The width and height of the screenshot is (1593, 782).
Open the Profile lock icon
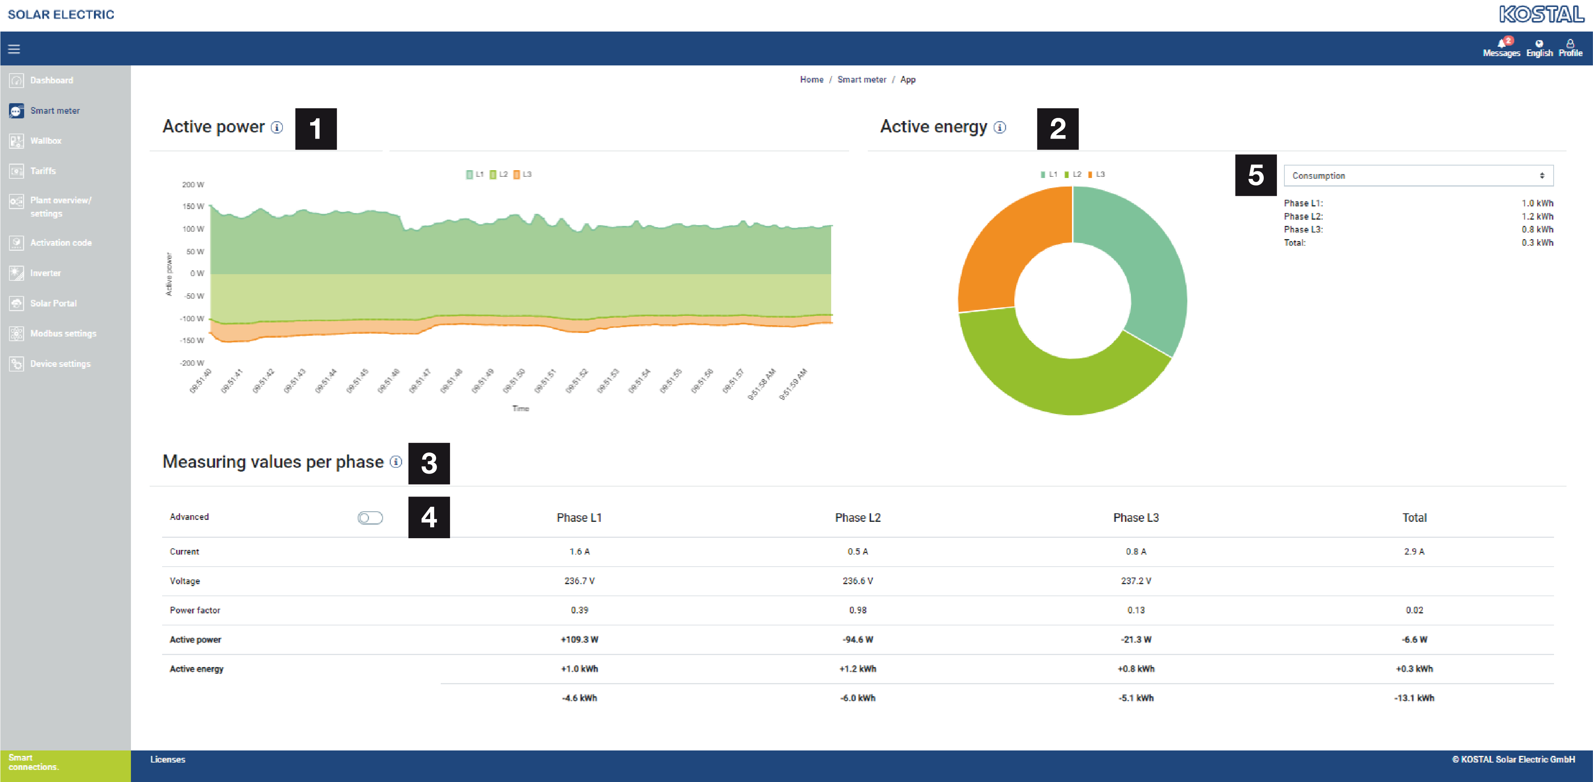[1570, 43]
